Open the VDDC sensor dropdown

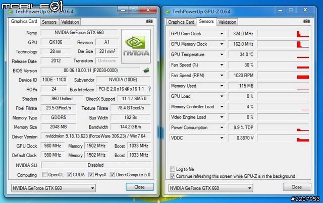[222, 138]
